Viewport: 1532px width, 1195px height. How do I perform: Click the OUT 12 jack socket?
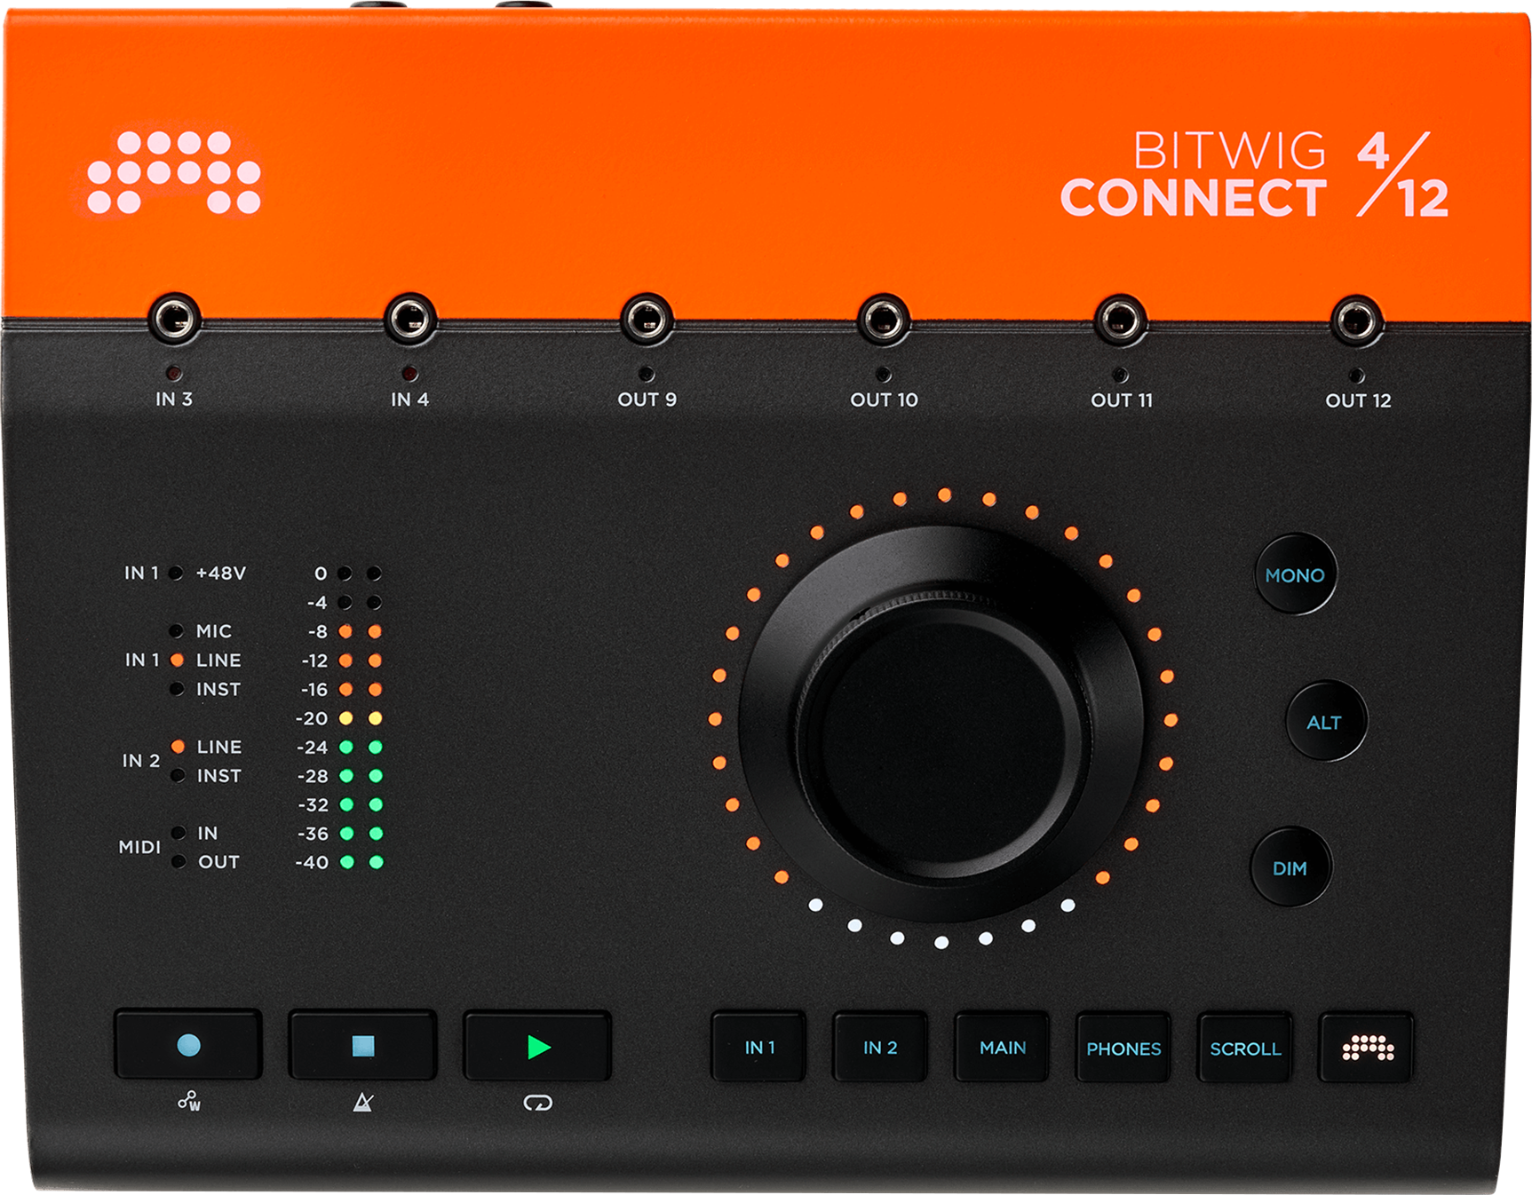[1357, 321]
